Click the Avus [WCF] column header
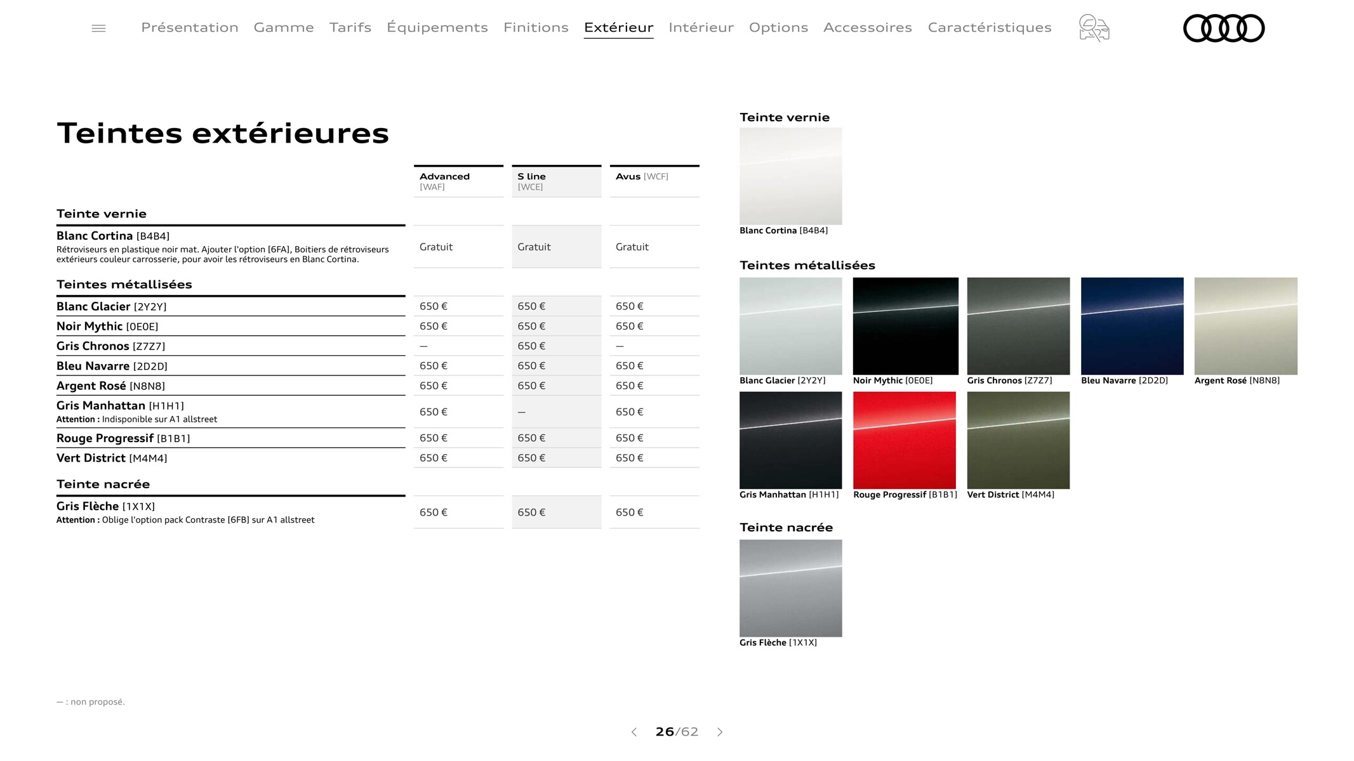 pos(654,181)
